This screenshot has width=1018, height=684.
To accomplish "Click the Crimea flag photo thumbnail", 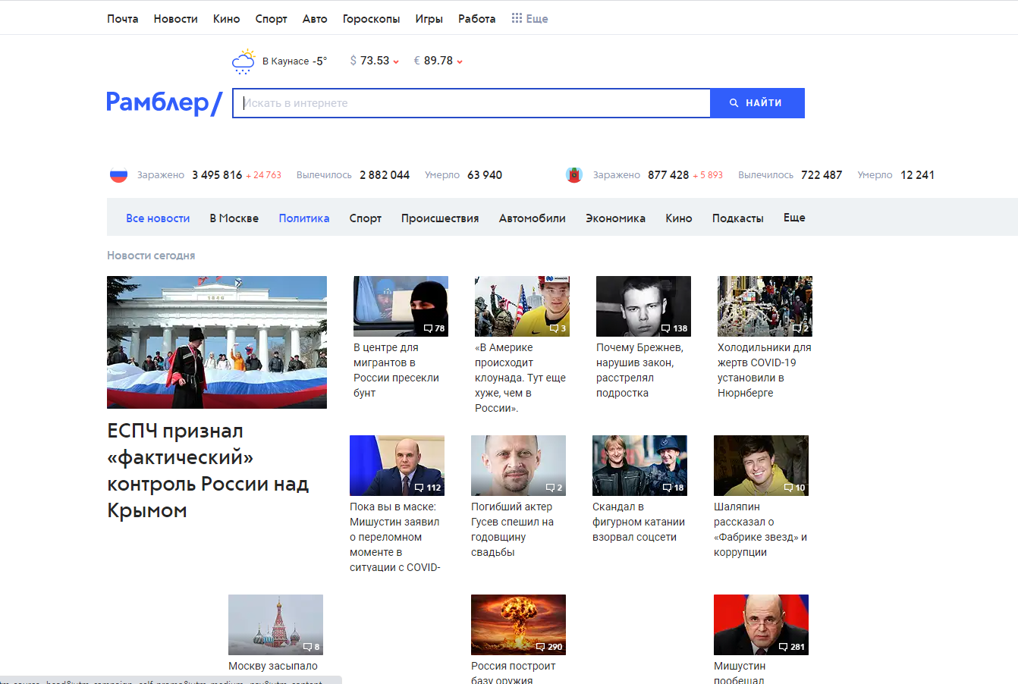I will tap(217, 342).
